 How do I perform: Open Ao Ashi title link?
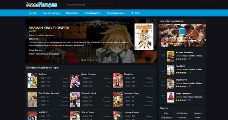click(42, 74)
